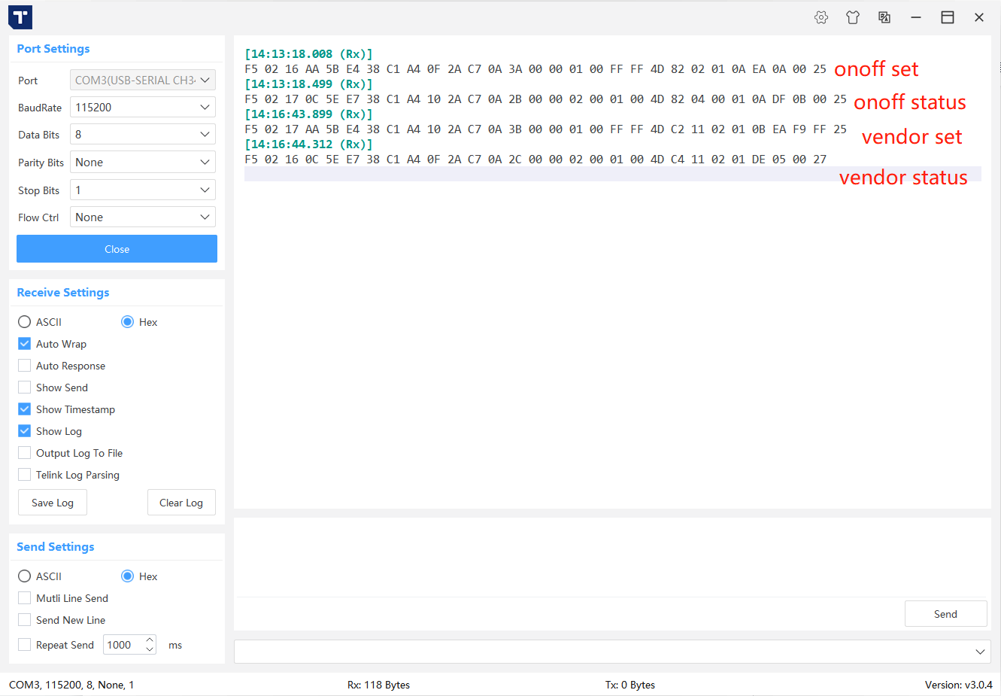Click the Save Log button

[53, 503]
